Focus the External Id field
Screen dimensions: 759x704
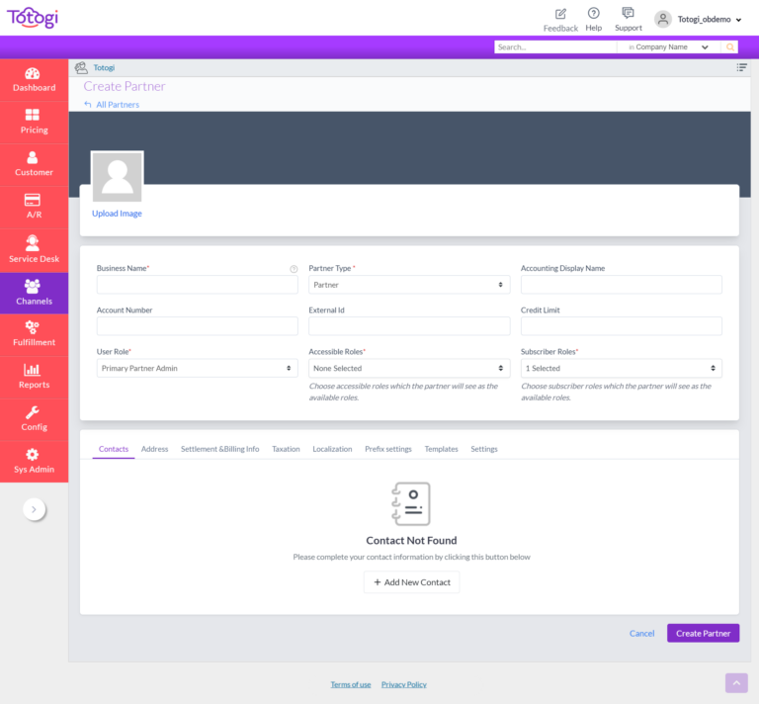[x=409, y=326]
